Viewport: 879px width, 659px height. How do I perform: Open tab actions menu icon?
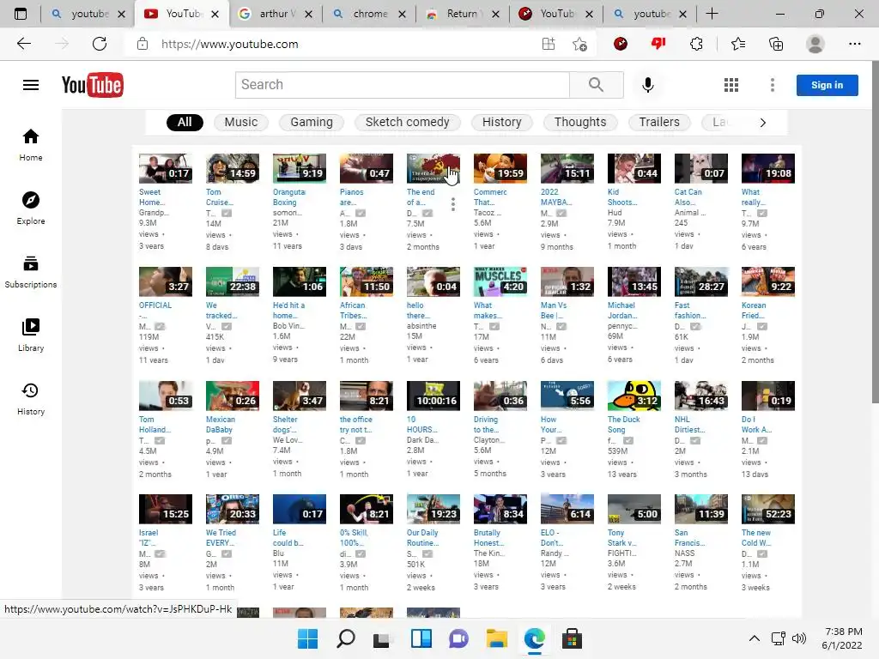(21, 14)
